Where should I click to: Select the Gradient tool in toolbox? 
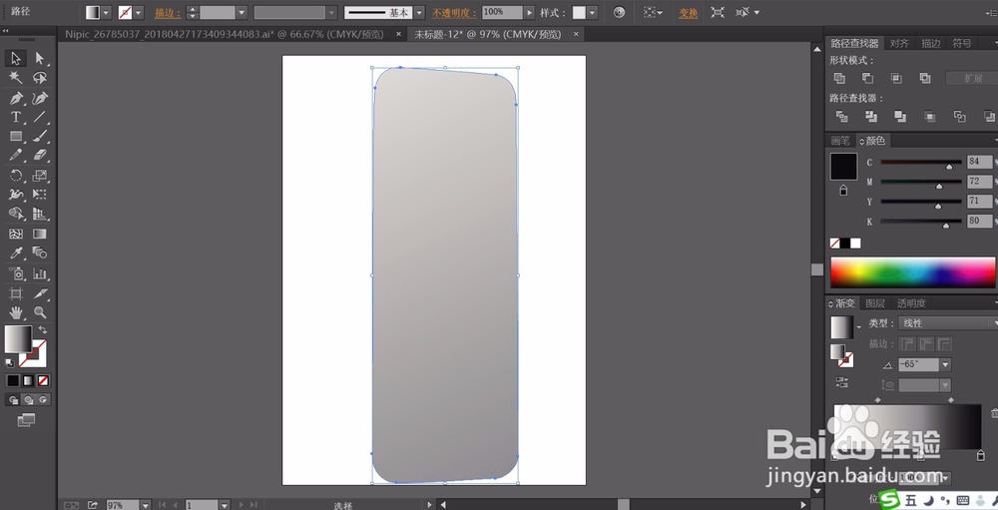click(40, 234)
